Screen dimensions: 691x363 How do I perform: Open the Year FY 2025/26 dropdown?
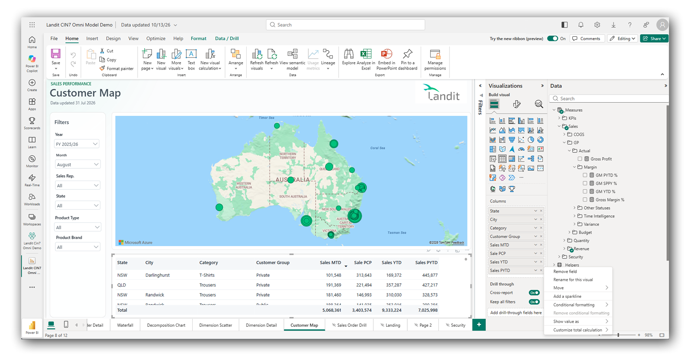pyautogui.click(x=77, y=144)
